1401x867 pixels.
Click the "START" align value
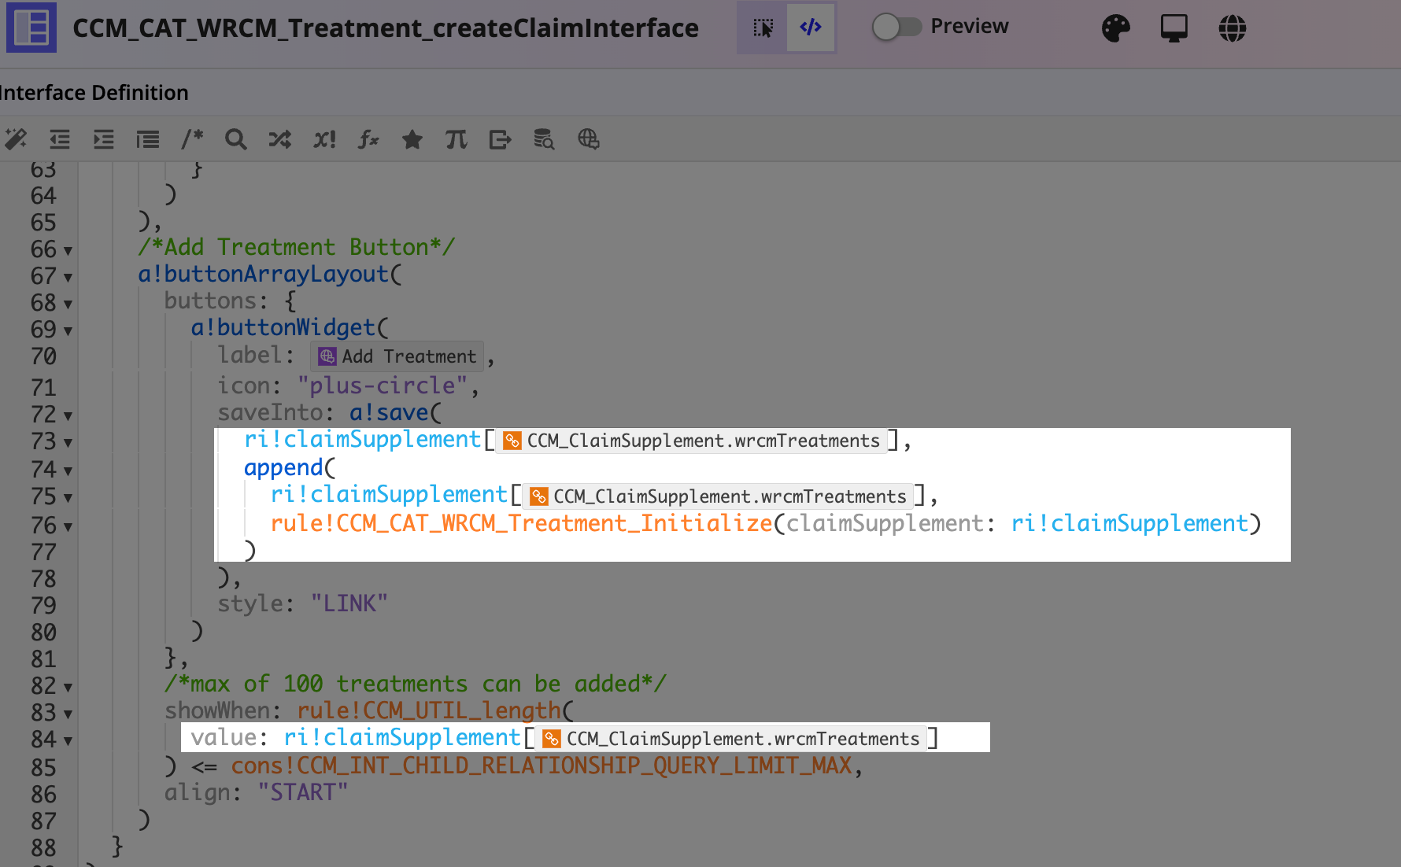[302, 792]
